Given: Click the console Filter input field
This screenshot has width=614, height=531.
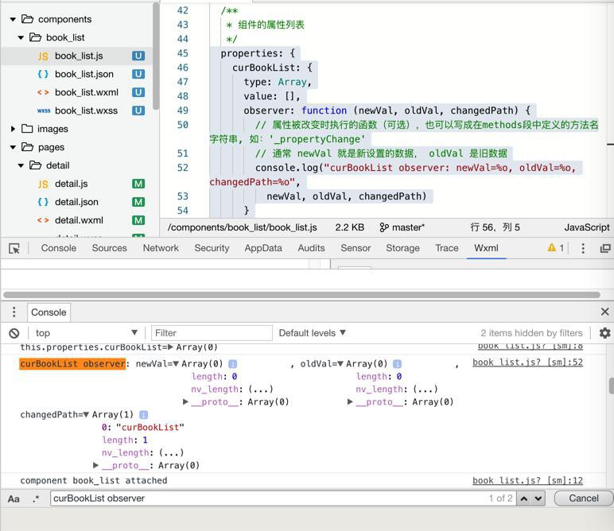Looking at the screenshot, I should coord(211,333).
